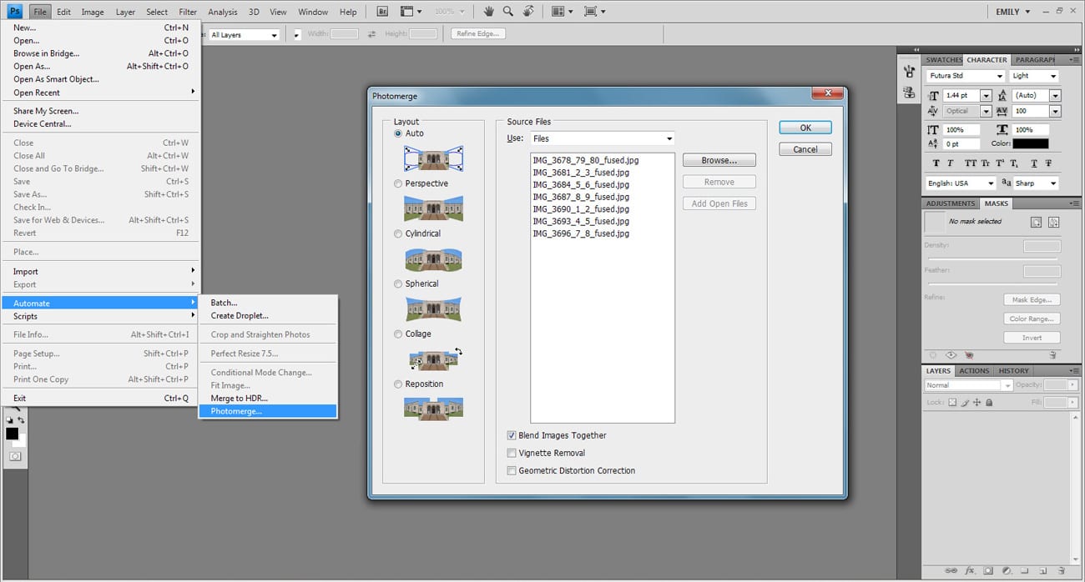
Task: Click the All Caps (TT) icon
Action: point(970,163)
